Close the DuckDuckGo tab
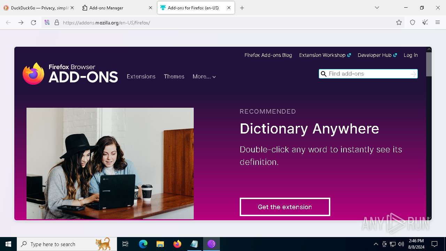 [72, 8]
